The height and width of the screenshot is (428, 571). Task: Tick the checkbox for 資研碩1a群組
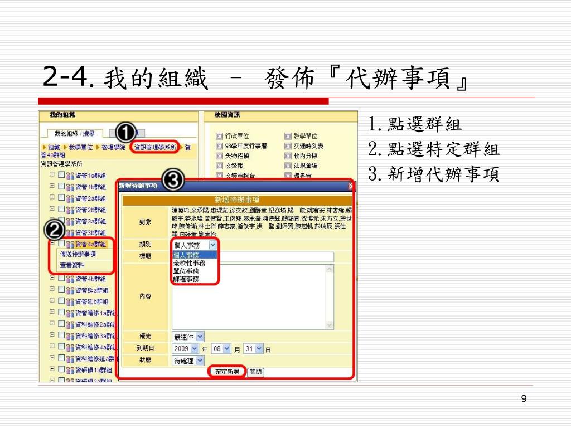tap(61, 369)
